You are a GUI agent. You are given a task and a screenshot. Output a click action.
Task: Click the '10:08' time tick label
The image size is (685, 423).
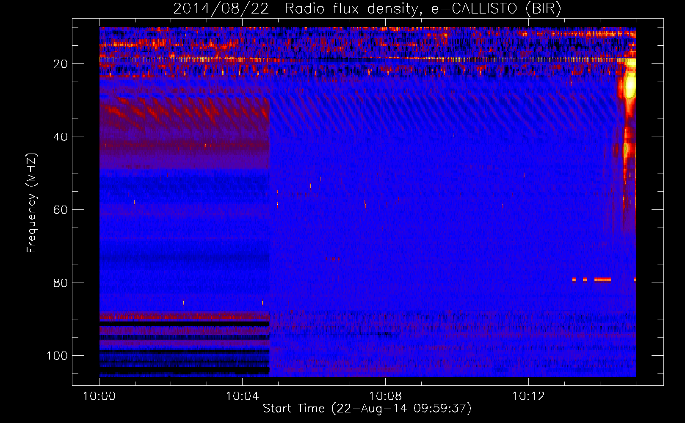coord(385,396)
